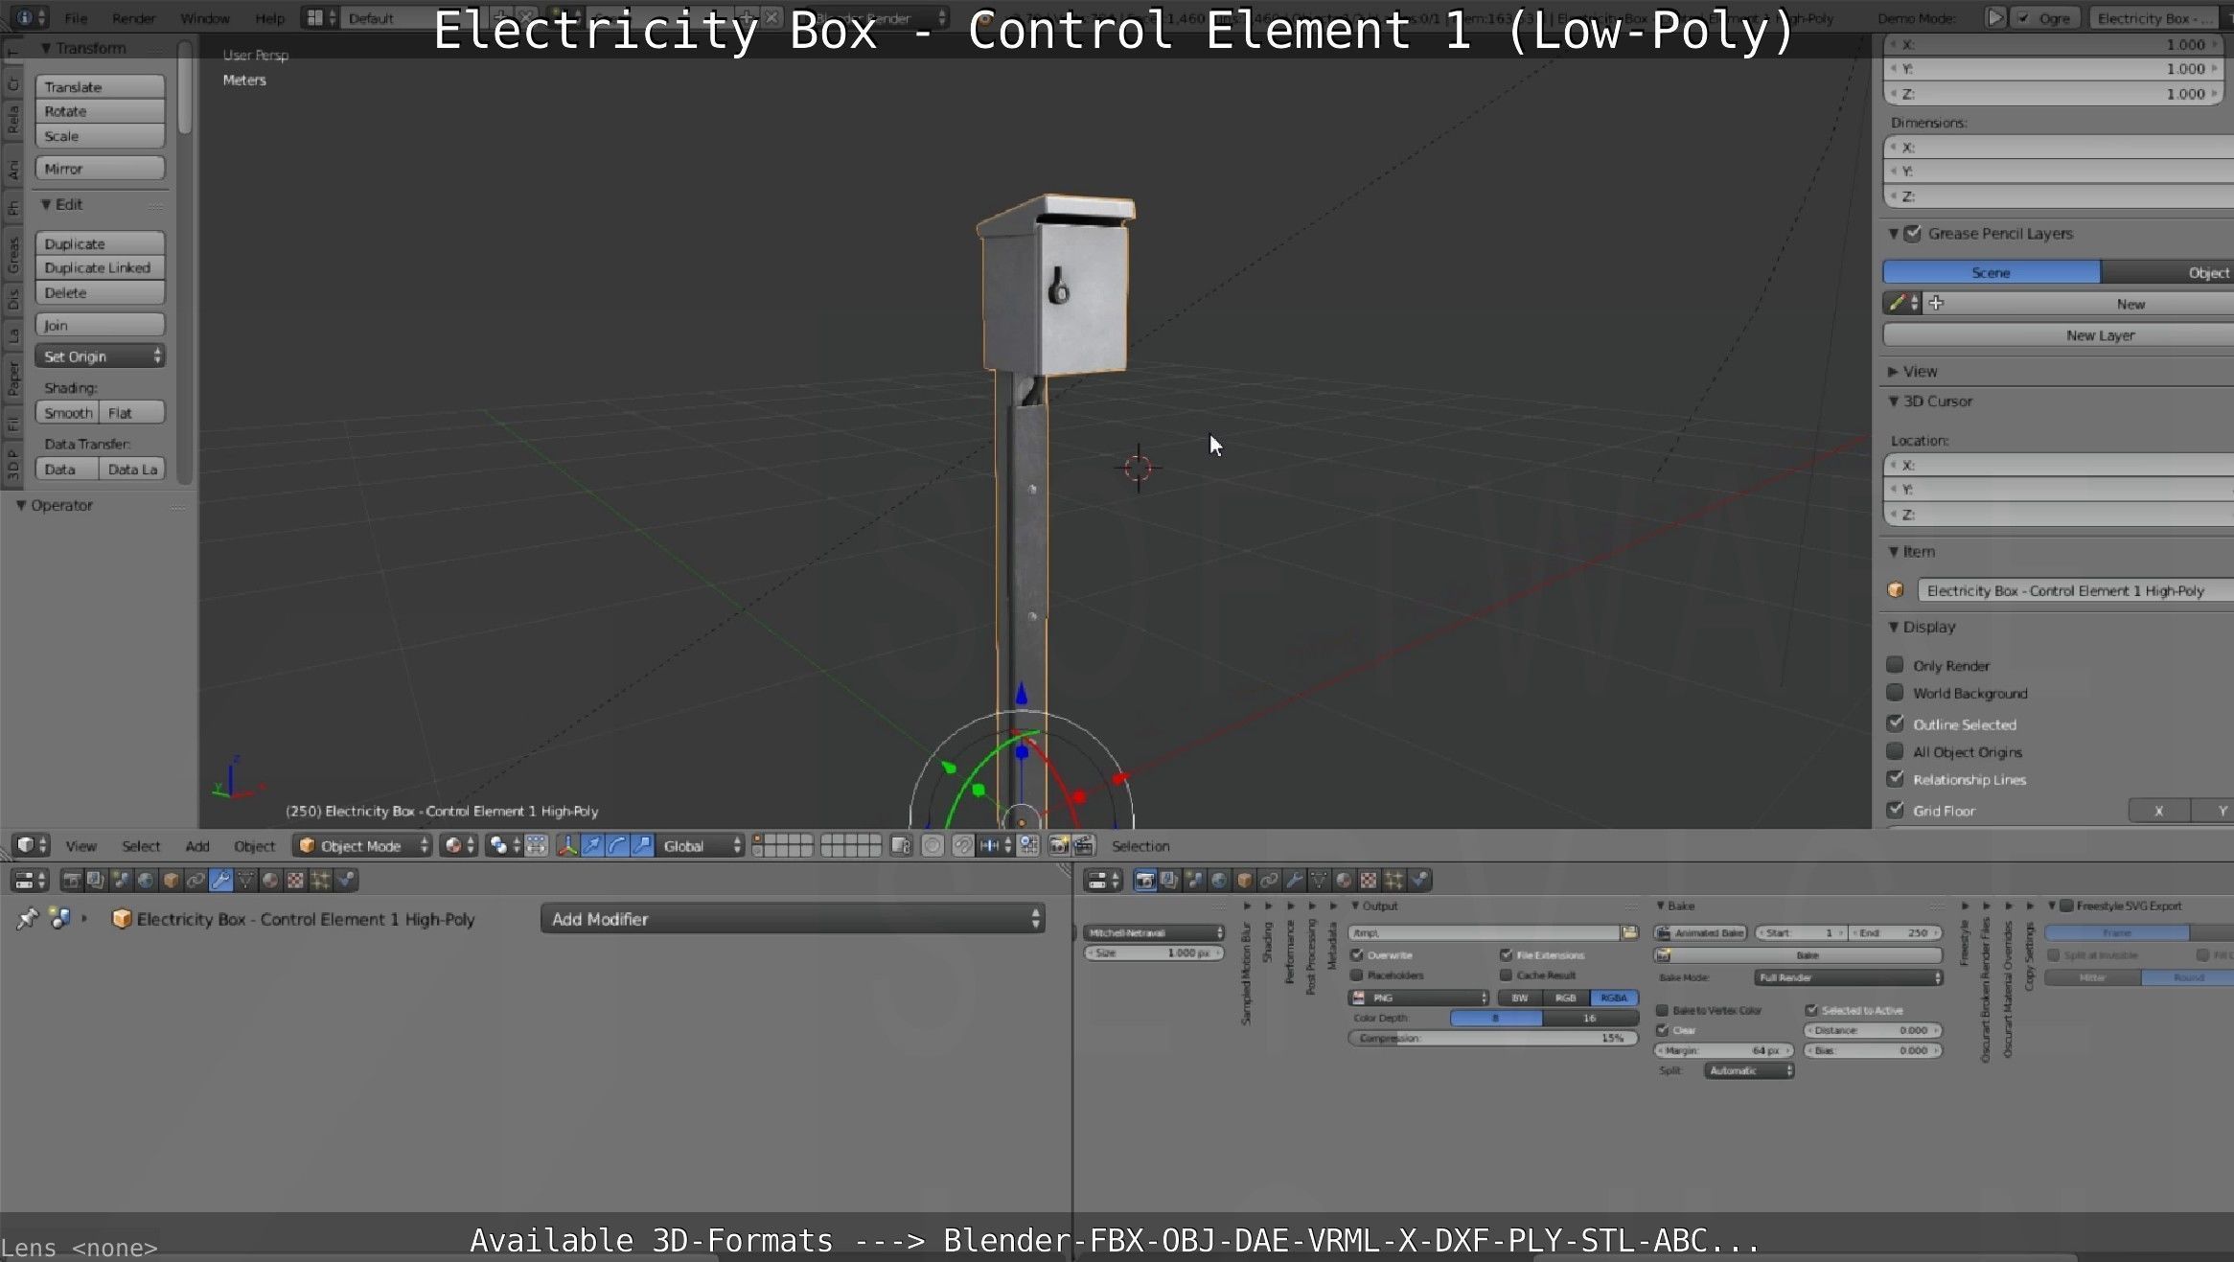This screenshot has width=2234, height=1262.
Task: Enable the Only Render display checkbox
Action: pyautogui.click(x=1895, y=664)
